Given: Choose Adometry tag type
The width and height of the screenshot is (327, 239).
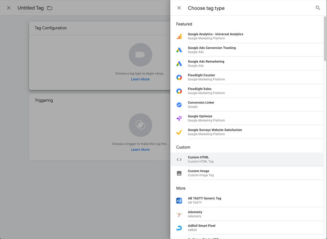Looking at the screenshot, I should tap(247, 214).
